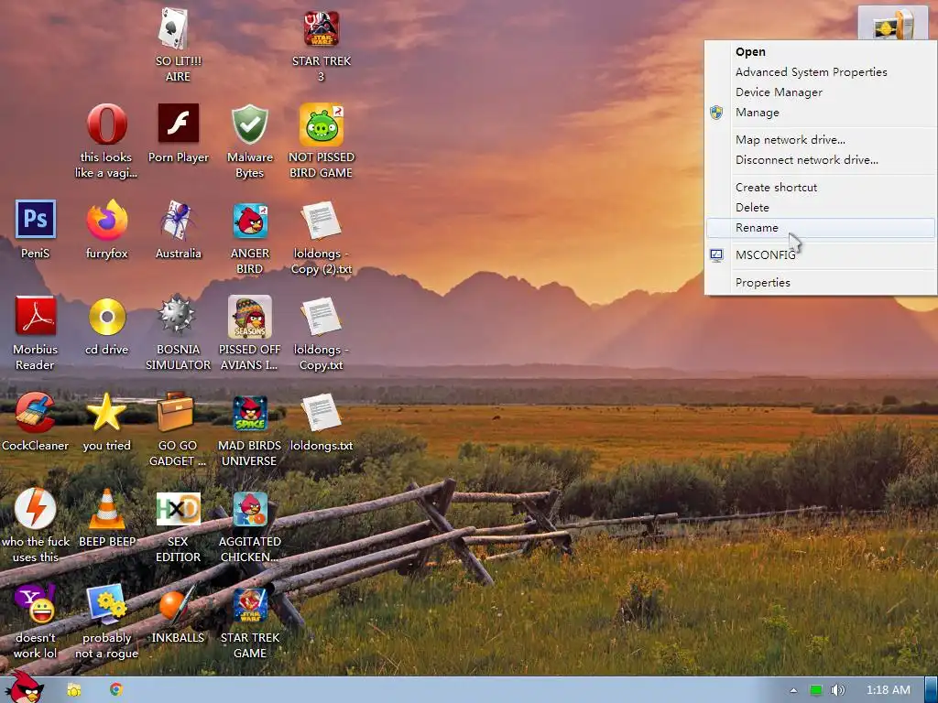938x703 pixels.
Task: Select Device Manager from the context menu
Action: coord(820,92)
